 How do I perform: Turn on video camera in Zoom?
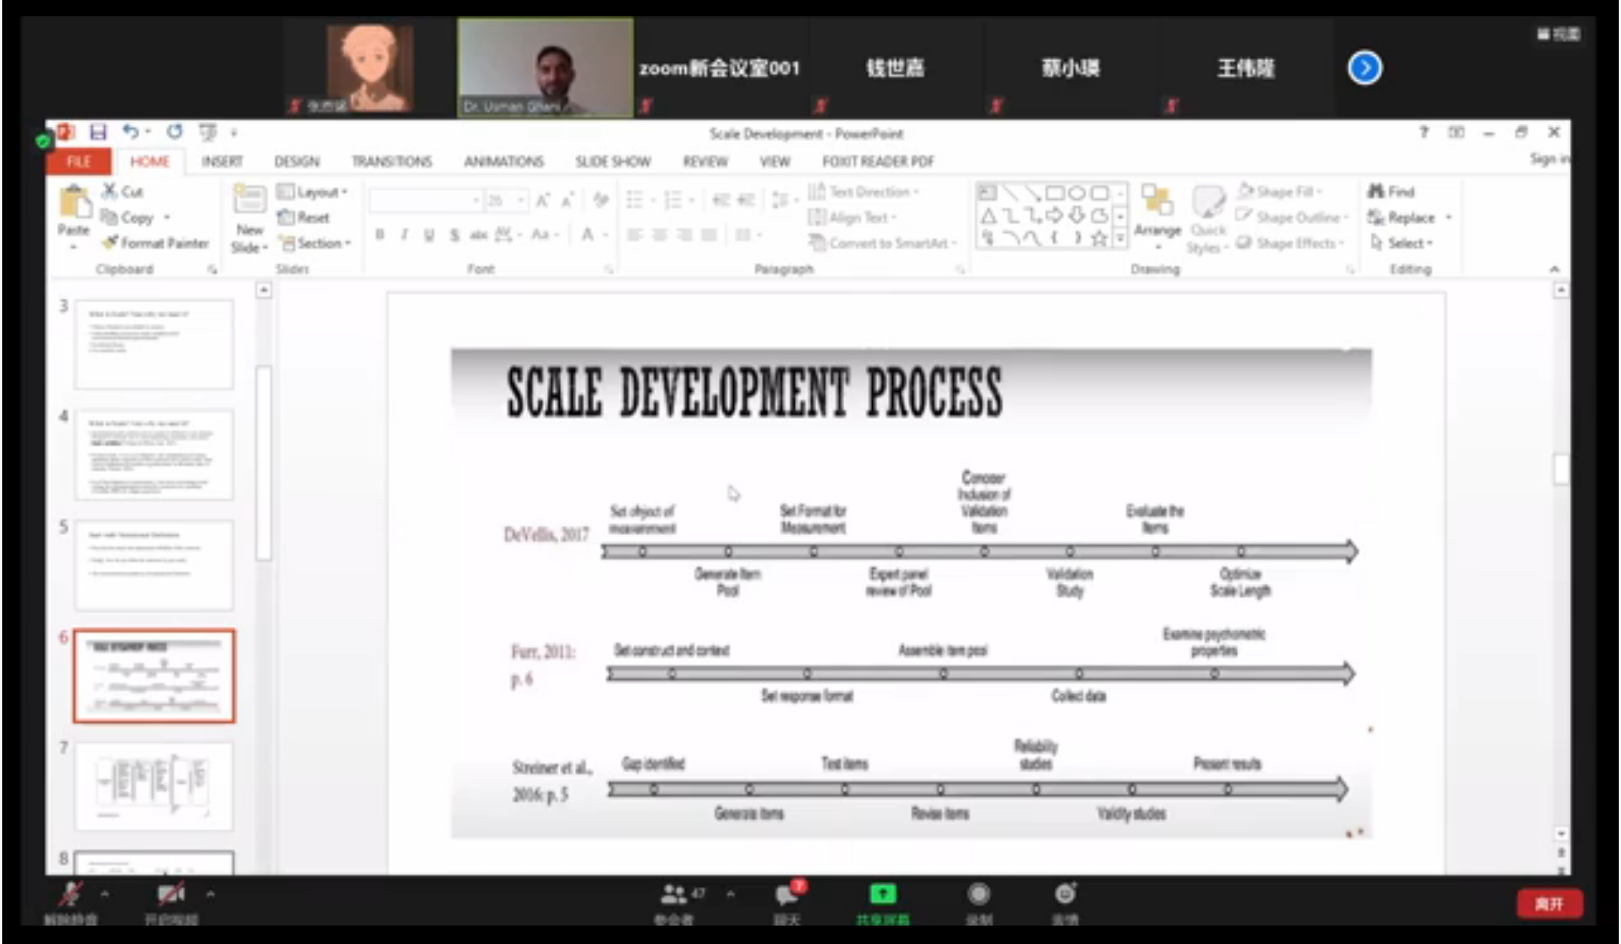170,894
